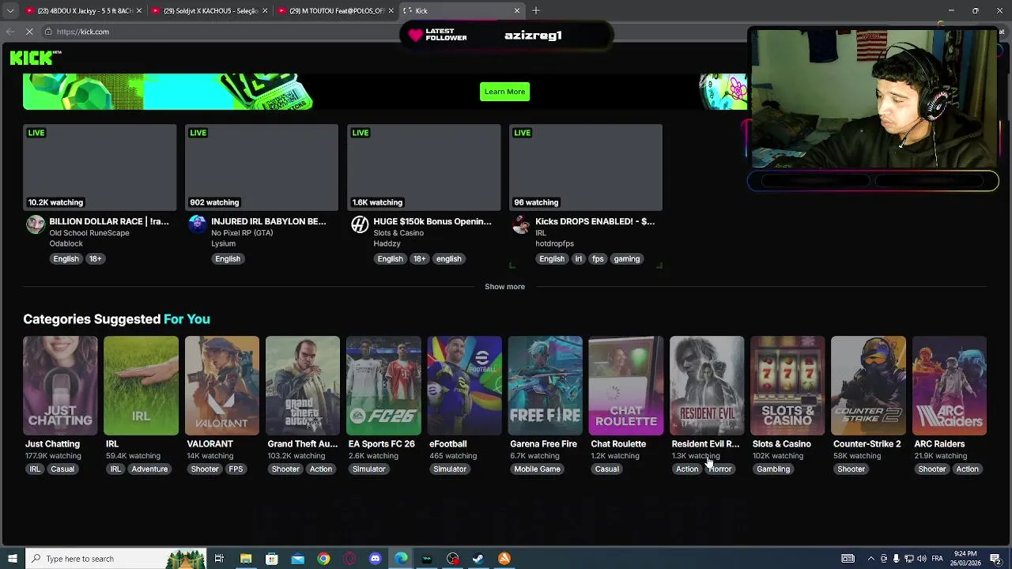Open Discord from the taskbar
The height and width of the screenshot is (569, 1012).
coord(375,559)
